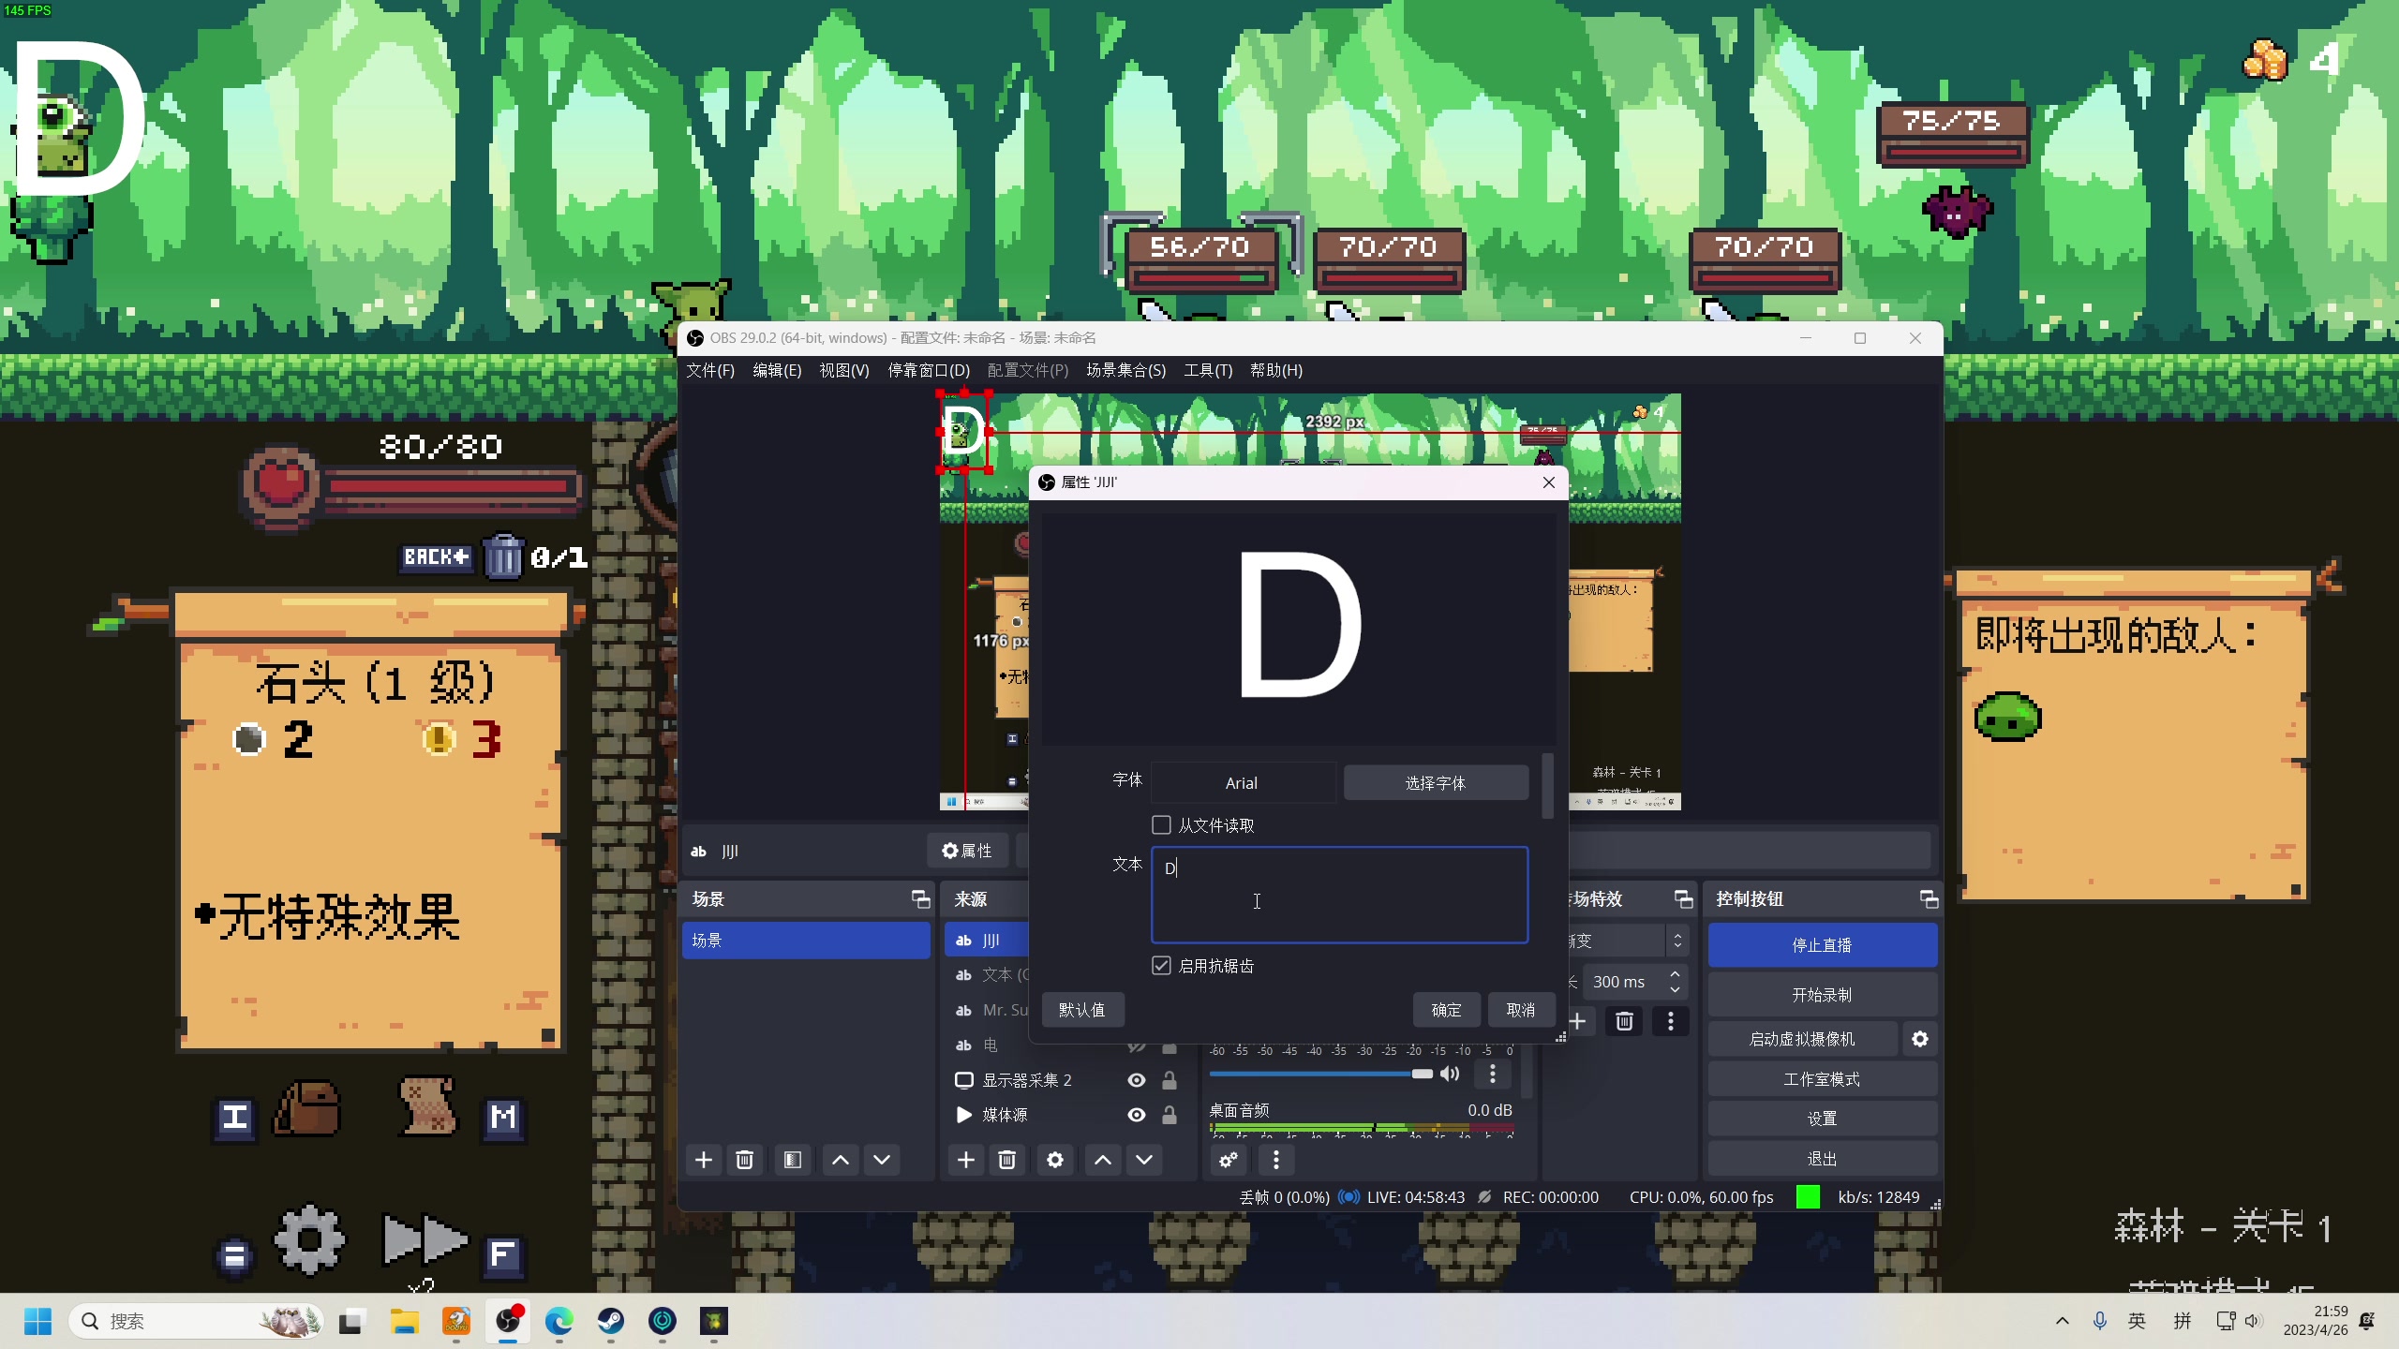Click 取消 in the properties dialog
The height and width of the screenshot is (1349, 2399).
pyautogui.click(x=1521, y=1010)
